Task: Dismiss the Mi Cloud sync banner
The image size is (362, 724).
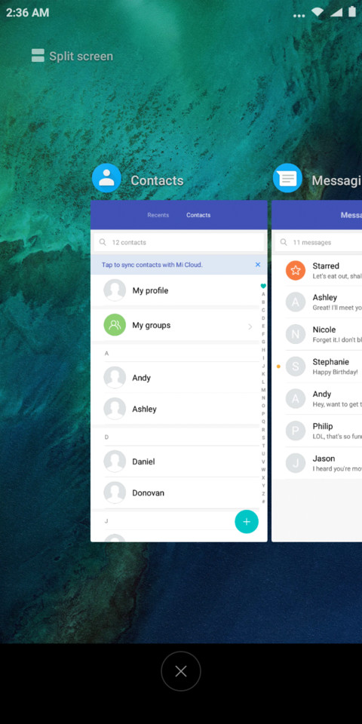Action: (258, 265)
